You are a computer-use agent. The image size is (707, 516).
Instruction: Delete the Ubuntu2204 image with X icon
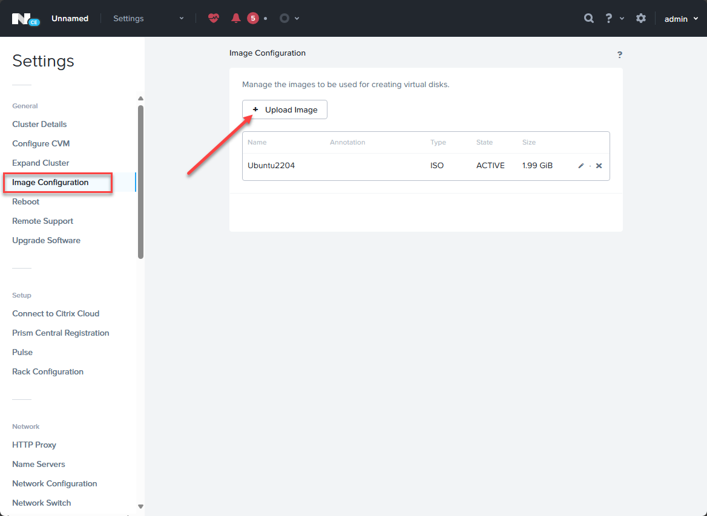click(x=599, y=166)
